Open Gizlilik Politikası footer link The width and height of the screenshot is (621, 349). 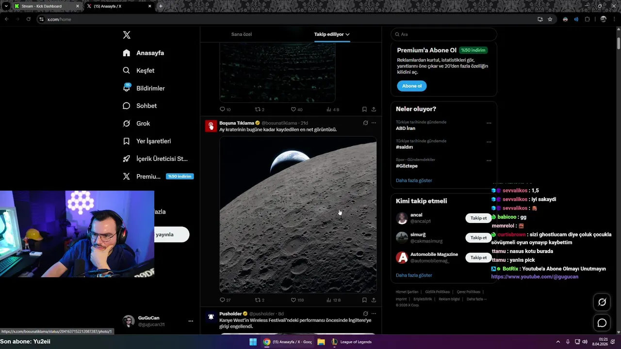tap(438, 292)
